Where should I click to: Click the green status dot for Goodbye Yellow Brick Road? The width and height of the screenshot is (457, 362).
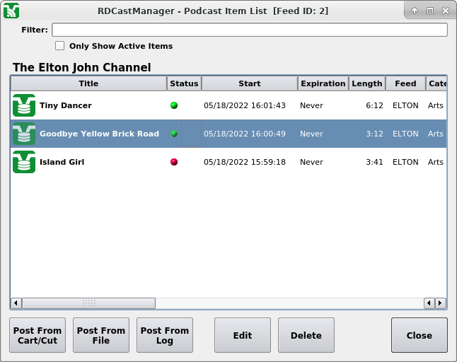[x=174, y=134]
